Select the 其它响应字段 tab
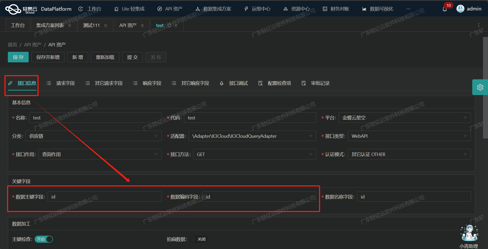 tap(190, 83)
